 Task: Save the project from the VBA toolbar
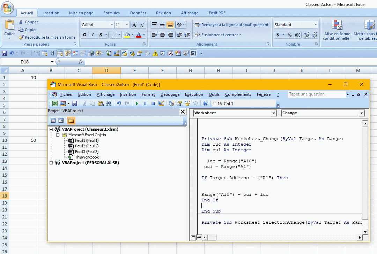click(75, 103)
